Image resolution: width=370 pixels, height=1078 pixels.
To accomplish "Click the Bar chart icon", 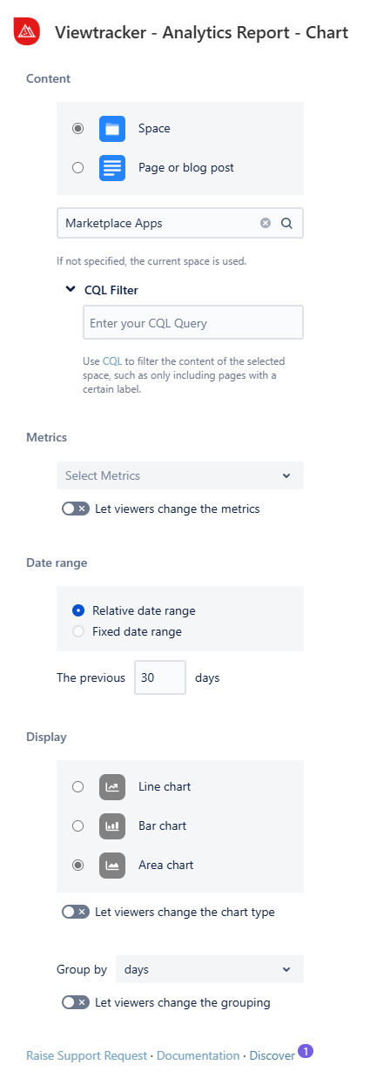I will point(112,826).
